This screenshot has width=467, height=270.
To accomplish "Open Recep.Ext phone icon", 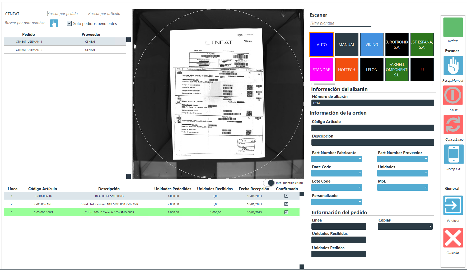I will coord(453,154).
